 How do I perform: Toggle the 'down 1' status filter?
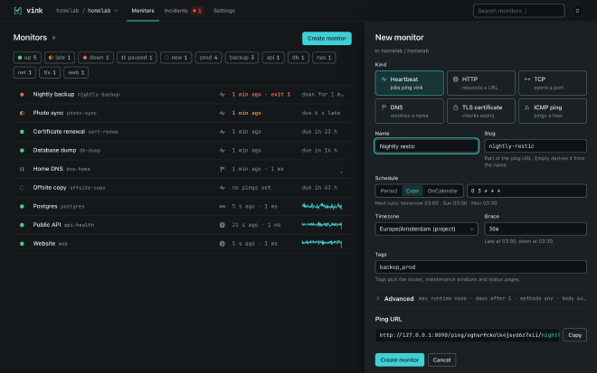pos(96,58)
